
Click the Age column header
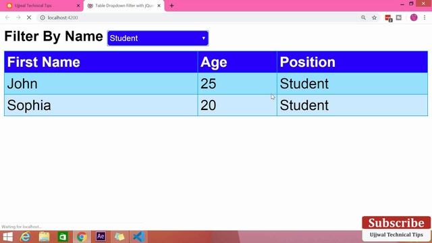237,62
